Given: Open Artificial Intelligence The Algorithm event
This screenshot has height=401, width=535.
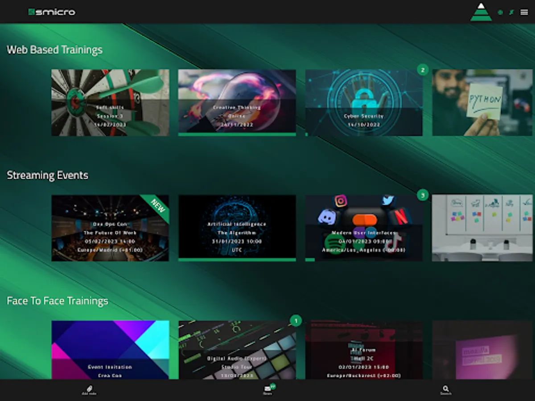Looking at the screenshot, I should coord(237,228).
